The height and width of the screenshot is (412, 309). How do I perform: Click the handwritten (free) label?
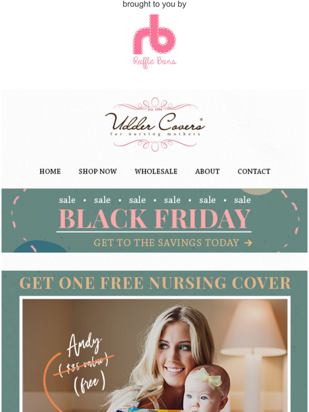pos(90,383)
